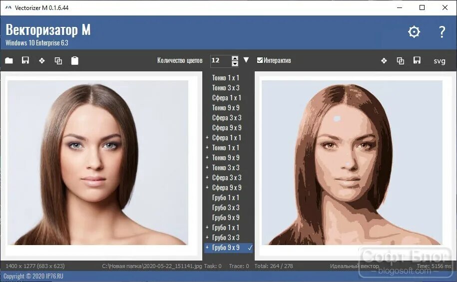Image resolution: width=457 pixels, height=282 pixels.
Task: Save vector result using right floppy icon
Action: (417, 60)
